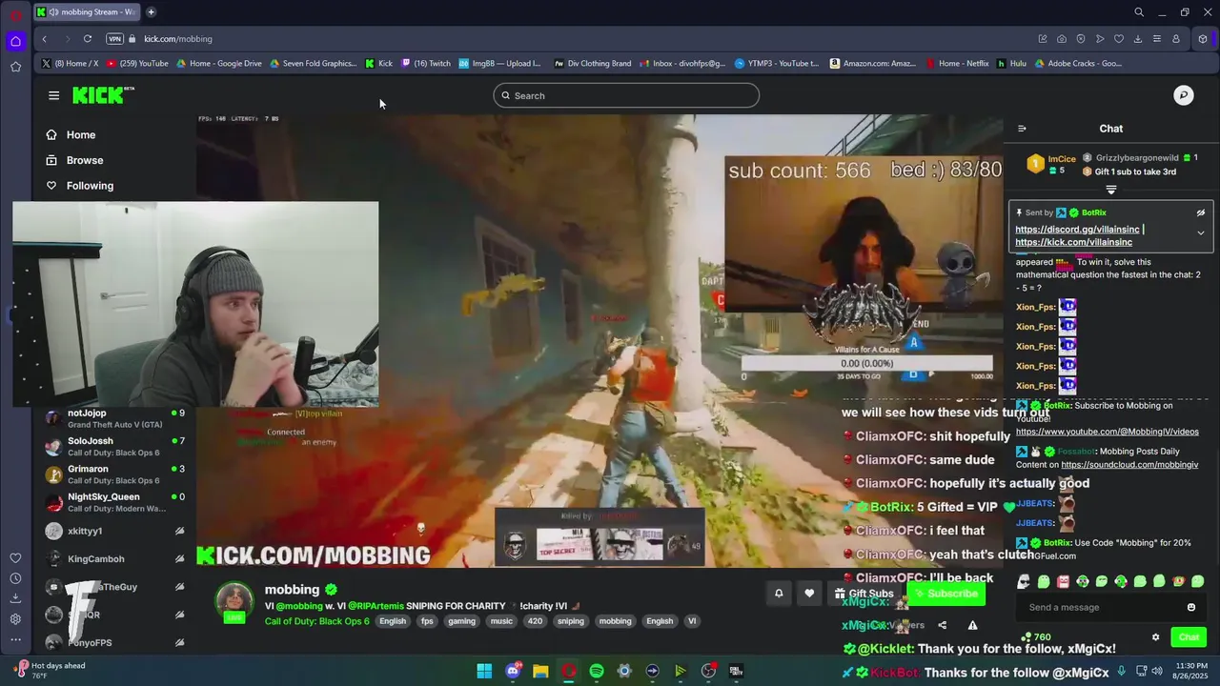The width and height of the screenshot is (1220, 686).
Task: Go back to previous page
Action: pos(44,39)
